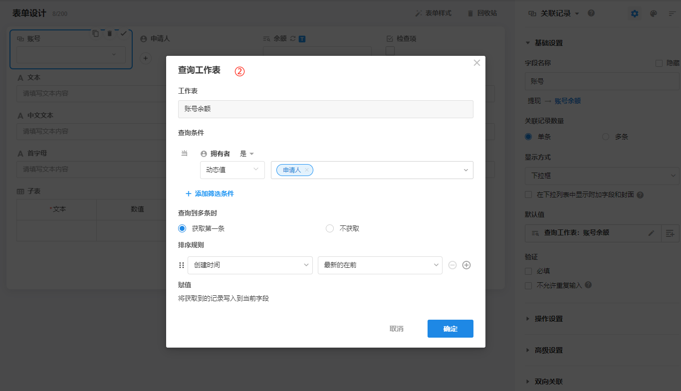Click the pencil icon to edit default value
Image resolution: width=681 pixels, height=391 pixels.
(x=651, y=233)
